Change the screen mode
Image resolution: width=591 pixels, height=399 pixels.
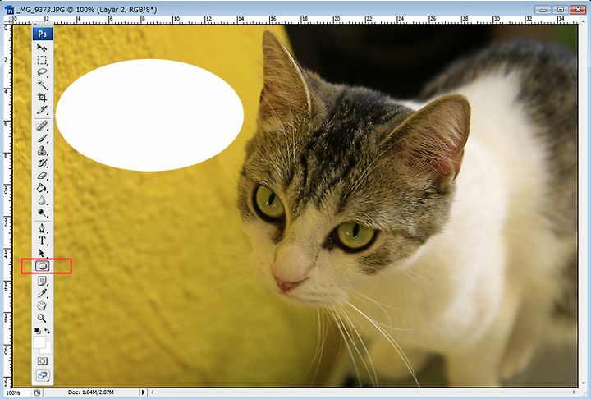(x=42, y=376)
